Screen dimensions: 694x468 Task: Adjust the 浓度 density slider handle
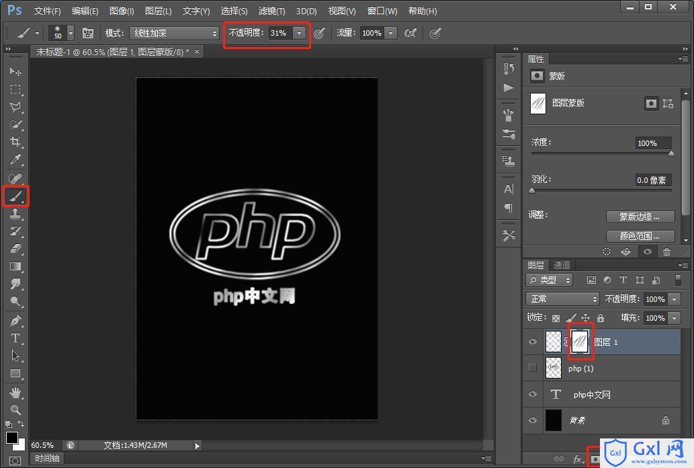[x=671, y=153]
